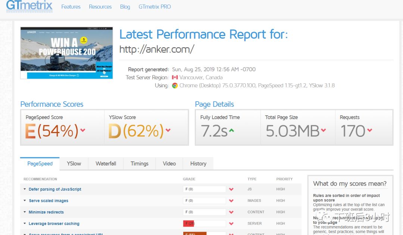Click the 'What do my scores mean?' heading
Image resolution: width=403 pixels, height=235 pixels.
[x=350, y=184]
